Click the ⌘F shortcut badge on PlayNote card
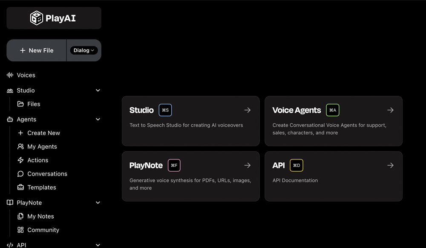The image size is (426, 248). [x=174, y=165]
